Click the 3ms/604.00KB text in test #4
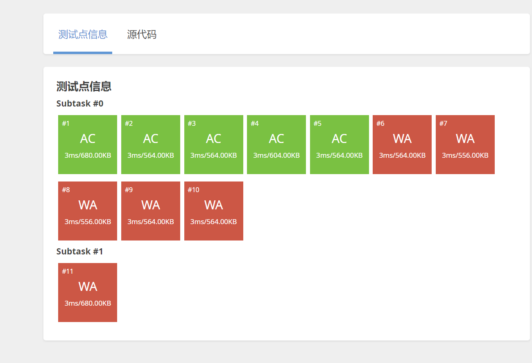Image resolution: width=532 pixels, height=363 pixels. click(276, 156)
